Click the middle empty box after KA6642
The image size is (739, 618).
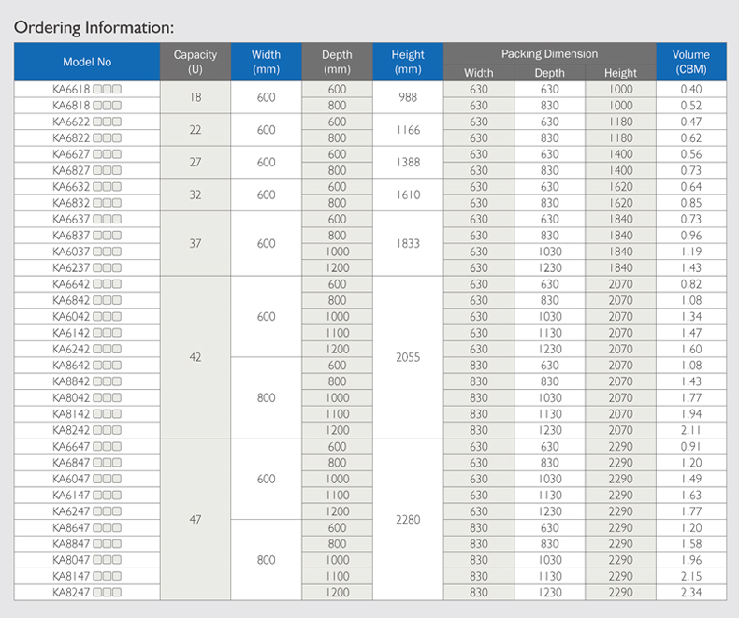(107, 284)
